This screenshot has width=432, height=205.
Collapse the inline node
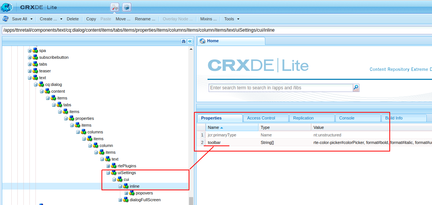(120, 186)
